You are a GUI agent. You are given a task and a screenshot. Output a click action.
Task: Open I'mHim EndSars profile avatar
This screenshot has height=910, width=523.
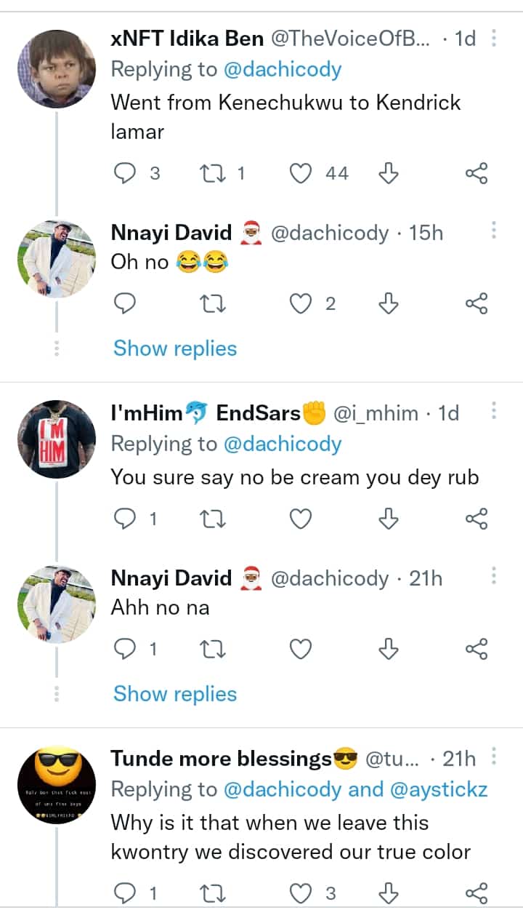point(56,439)
